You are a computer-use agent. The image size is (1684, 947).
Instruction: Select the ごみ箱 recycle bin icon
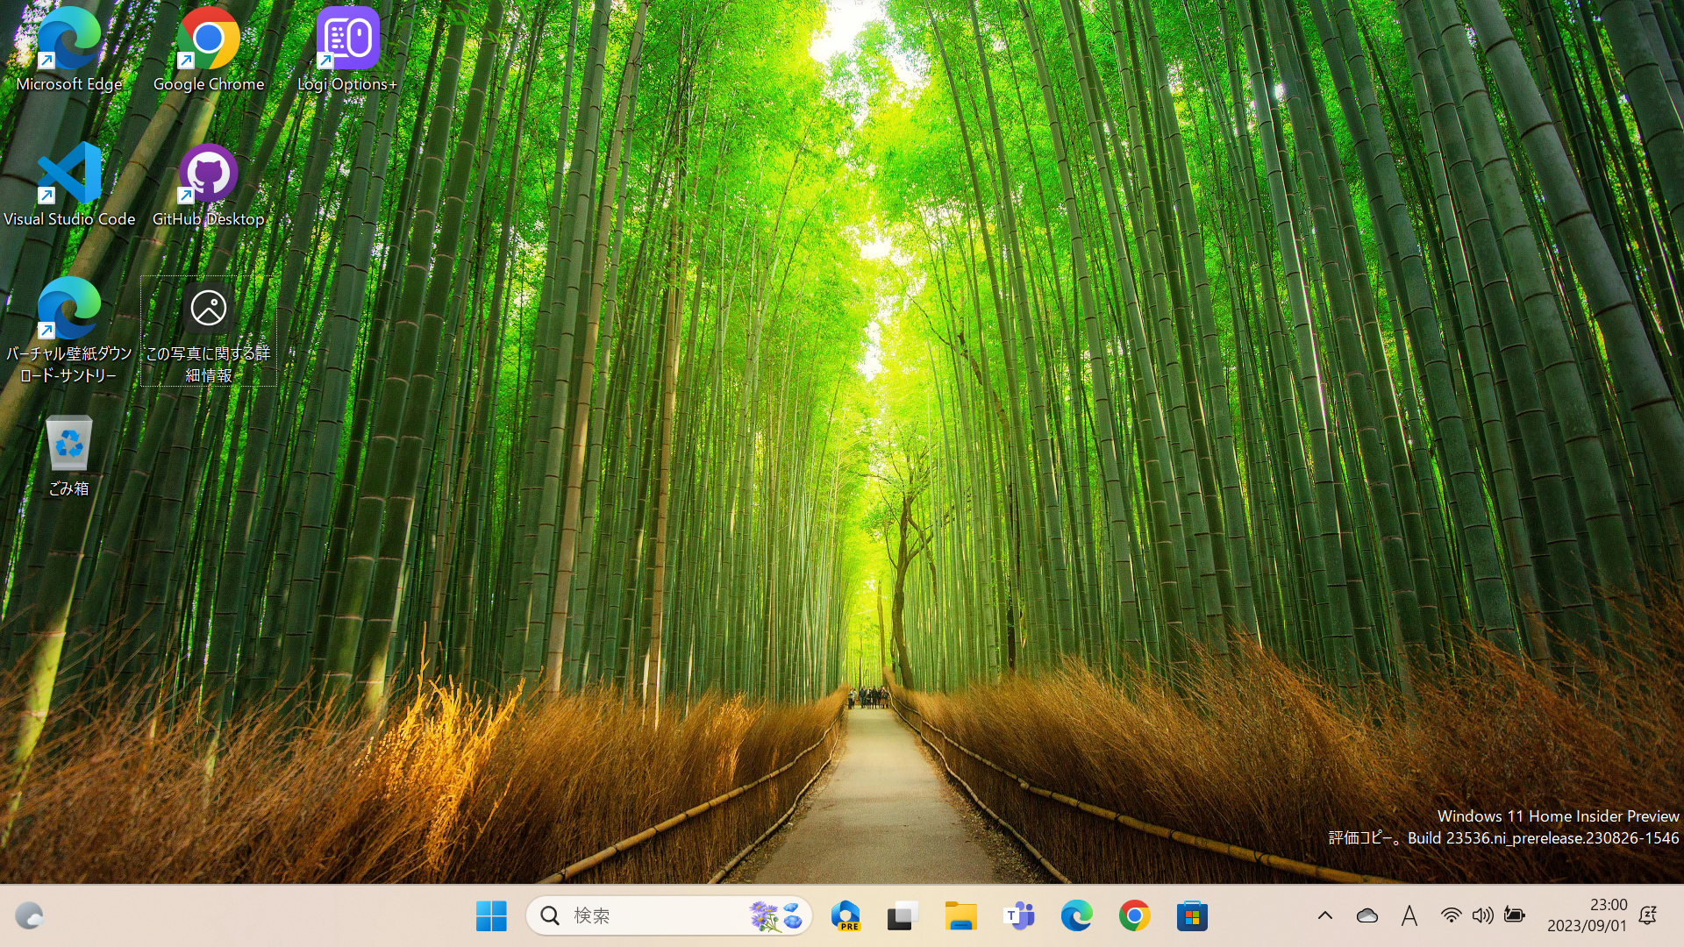click(x=68, y=456)
